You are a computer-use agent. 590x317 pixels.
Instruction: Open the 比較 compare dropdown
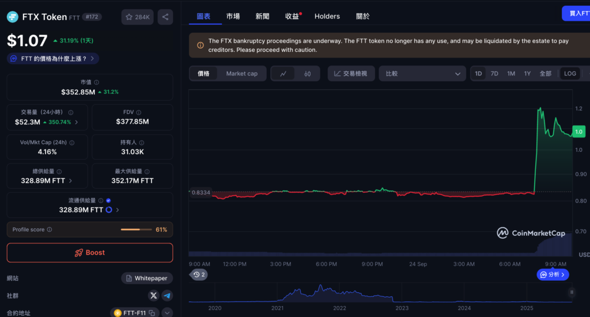[x=422, y=74]
